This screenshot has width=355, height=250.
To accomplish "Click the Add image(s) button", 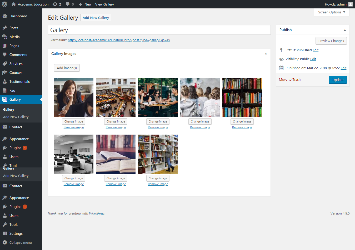I will click(67, 68).
